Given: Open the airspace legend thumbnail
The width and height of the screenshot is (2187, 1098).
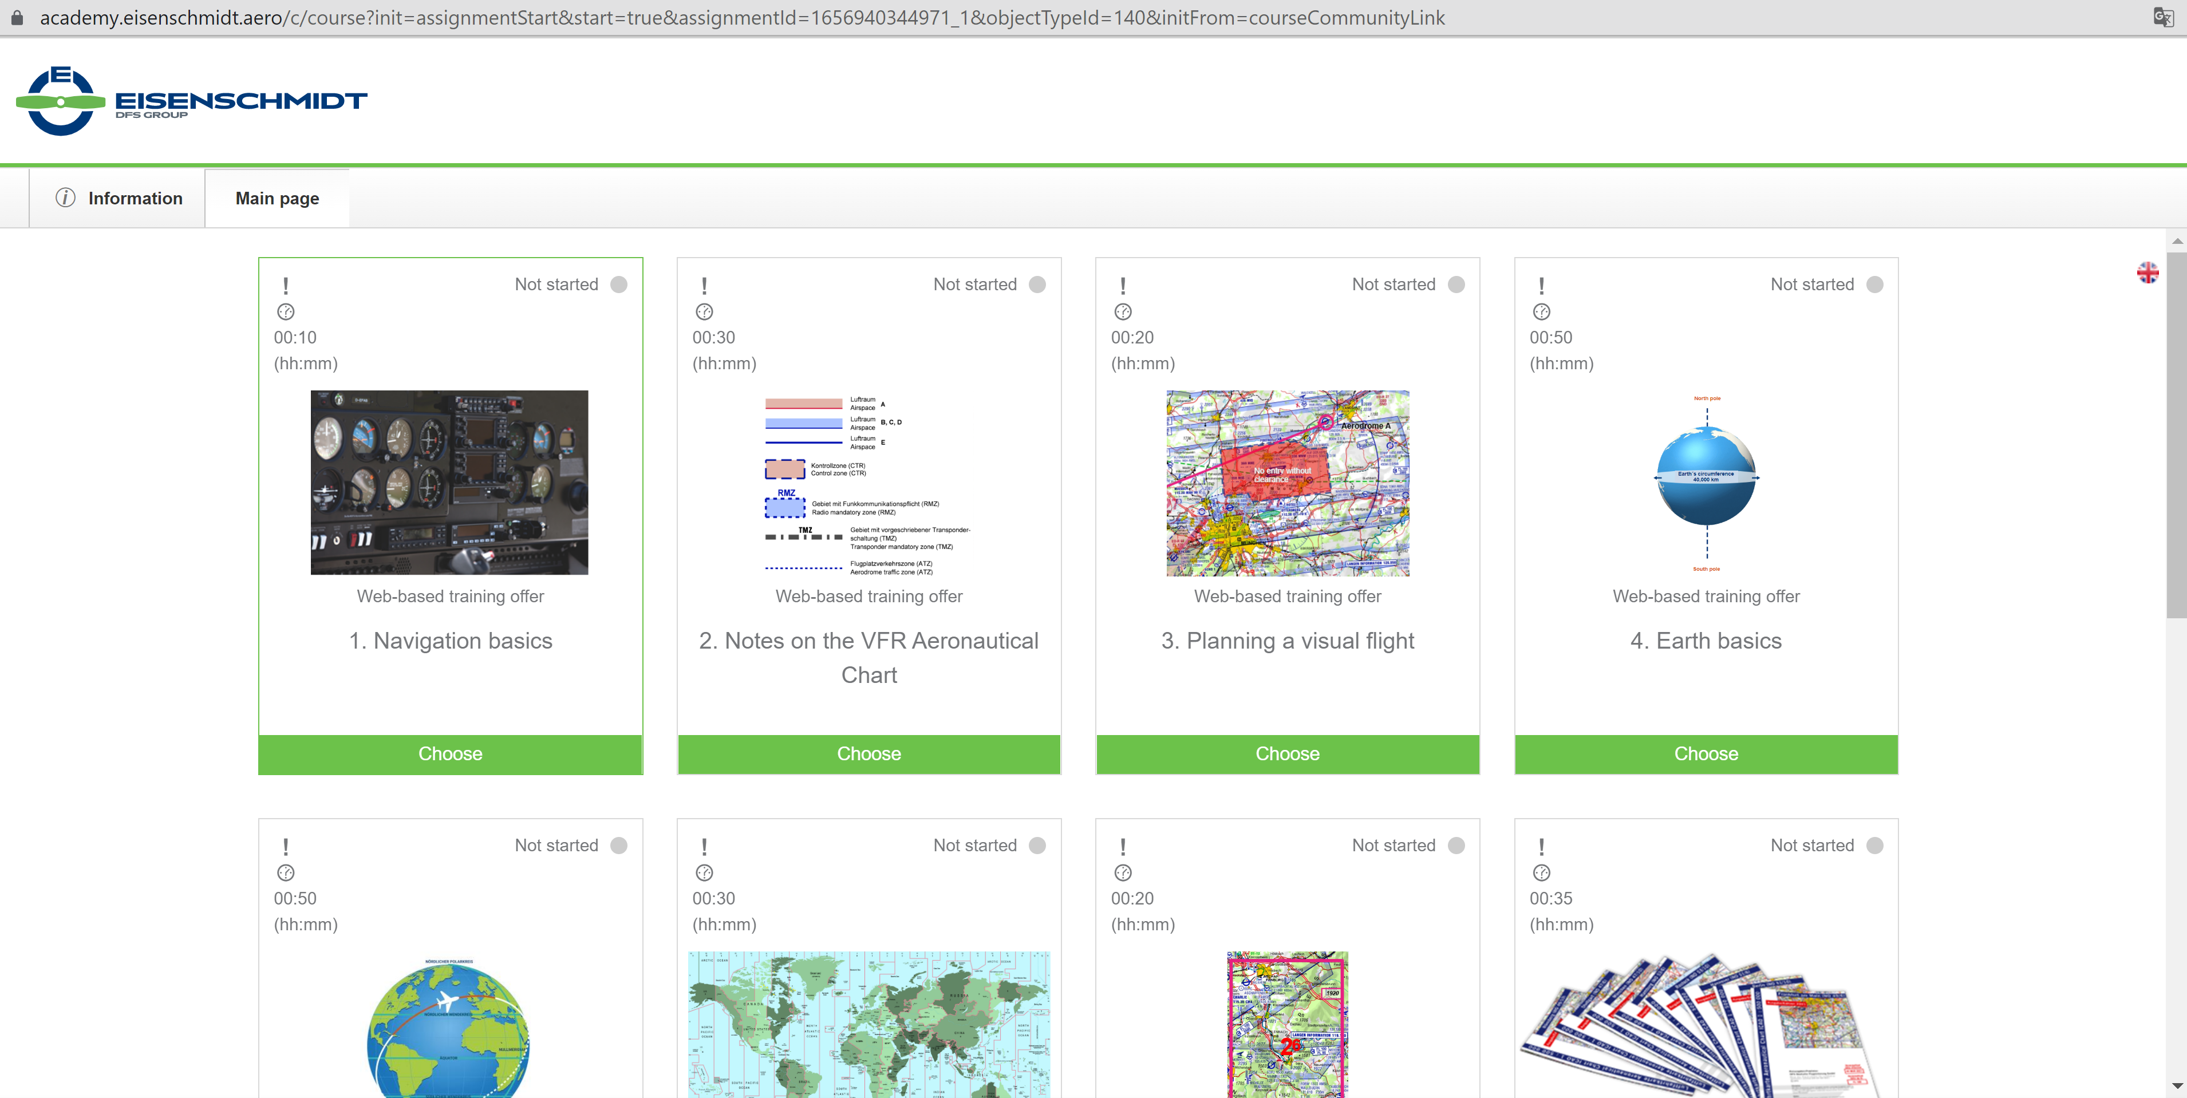Looking at the screenshot, I should click(868, 484).
